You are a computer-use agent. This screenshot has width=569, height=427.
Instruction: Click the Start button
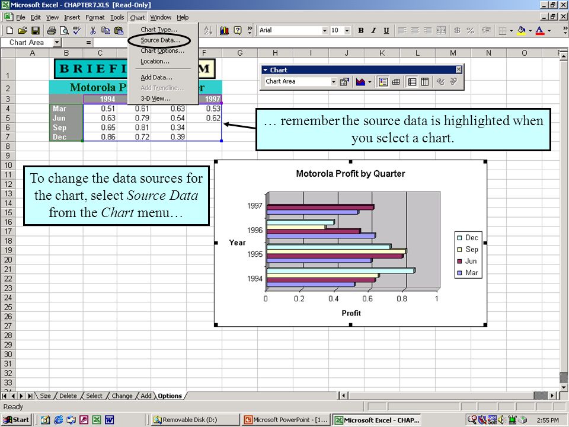pyautogui.click(x=17, y=420)
